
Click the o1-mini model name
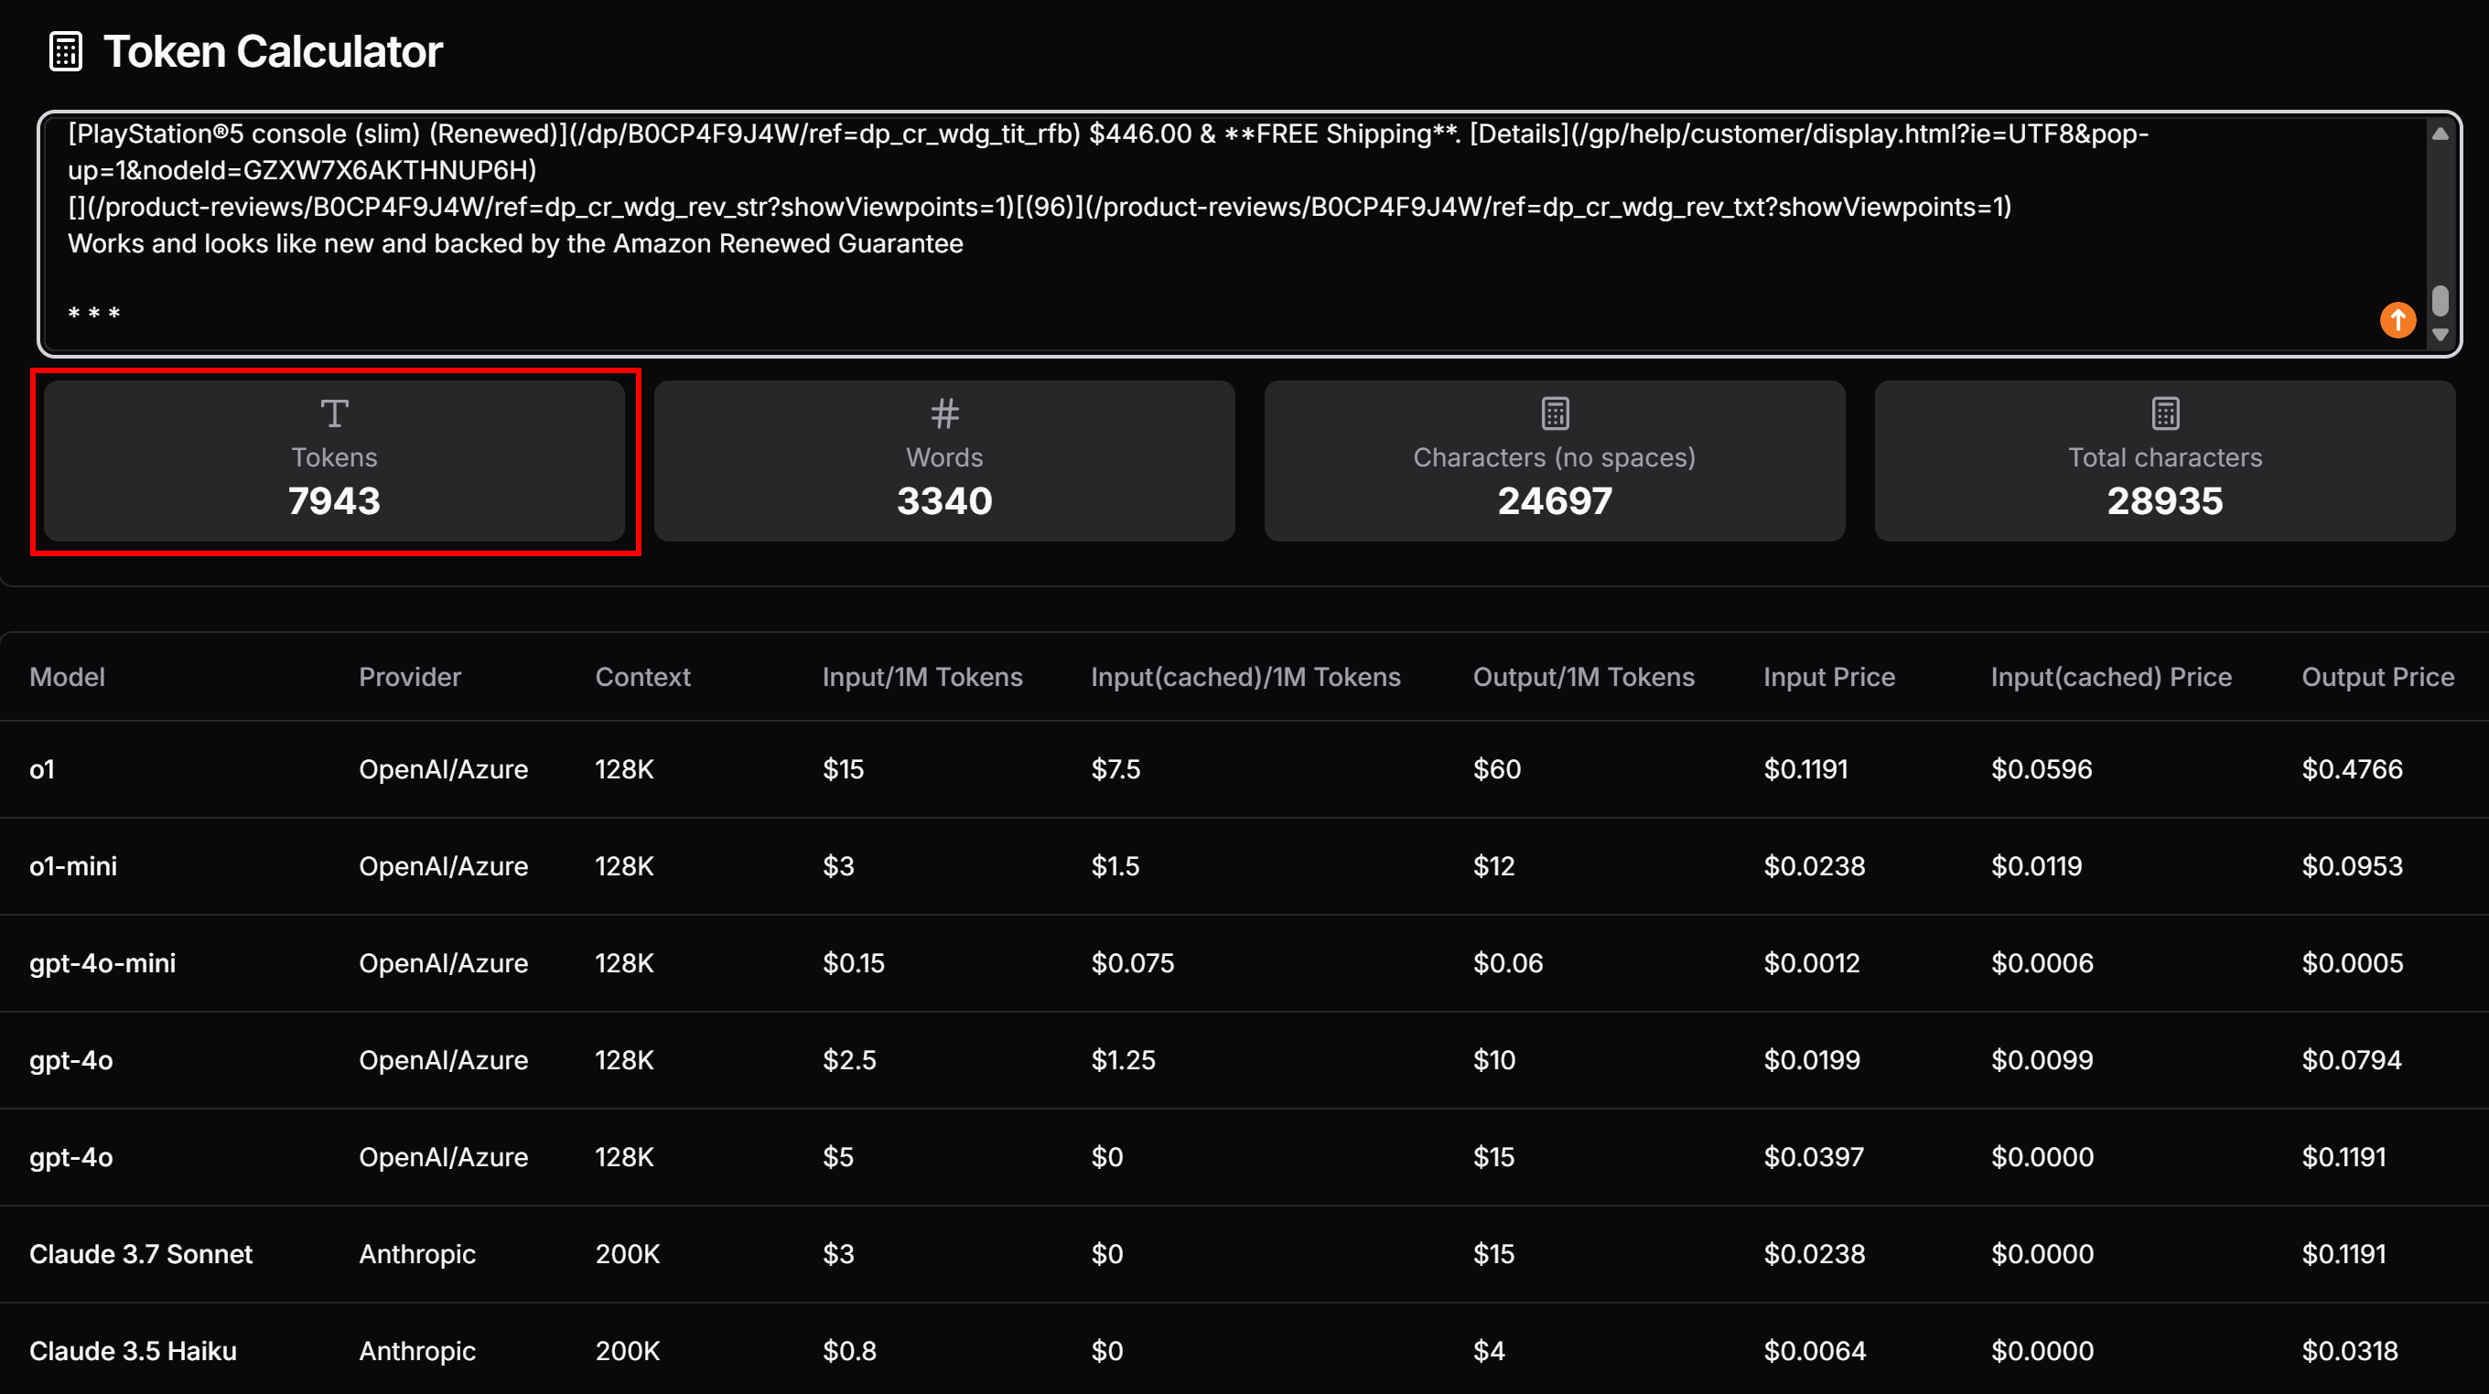[x=72, y=866]
